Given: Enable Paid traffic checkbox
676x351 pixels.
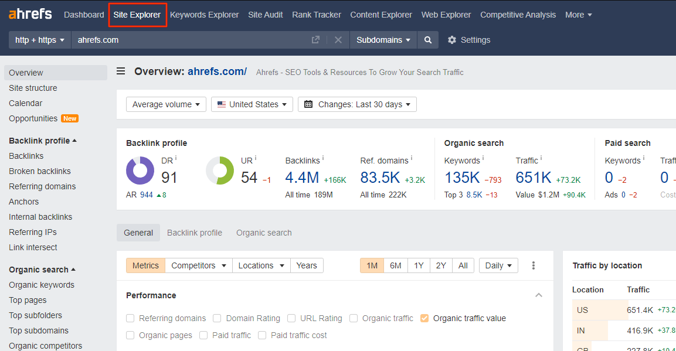Looking at the screenshot, I should click(203, 335).
